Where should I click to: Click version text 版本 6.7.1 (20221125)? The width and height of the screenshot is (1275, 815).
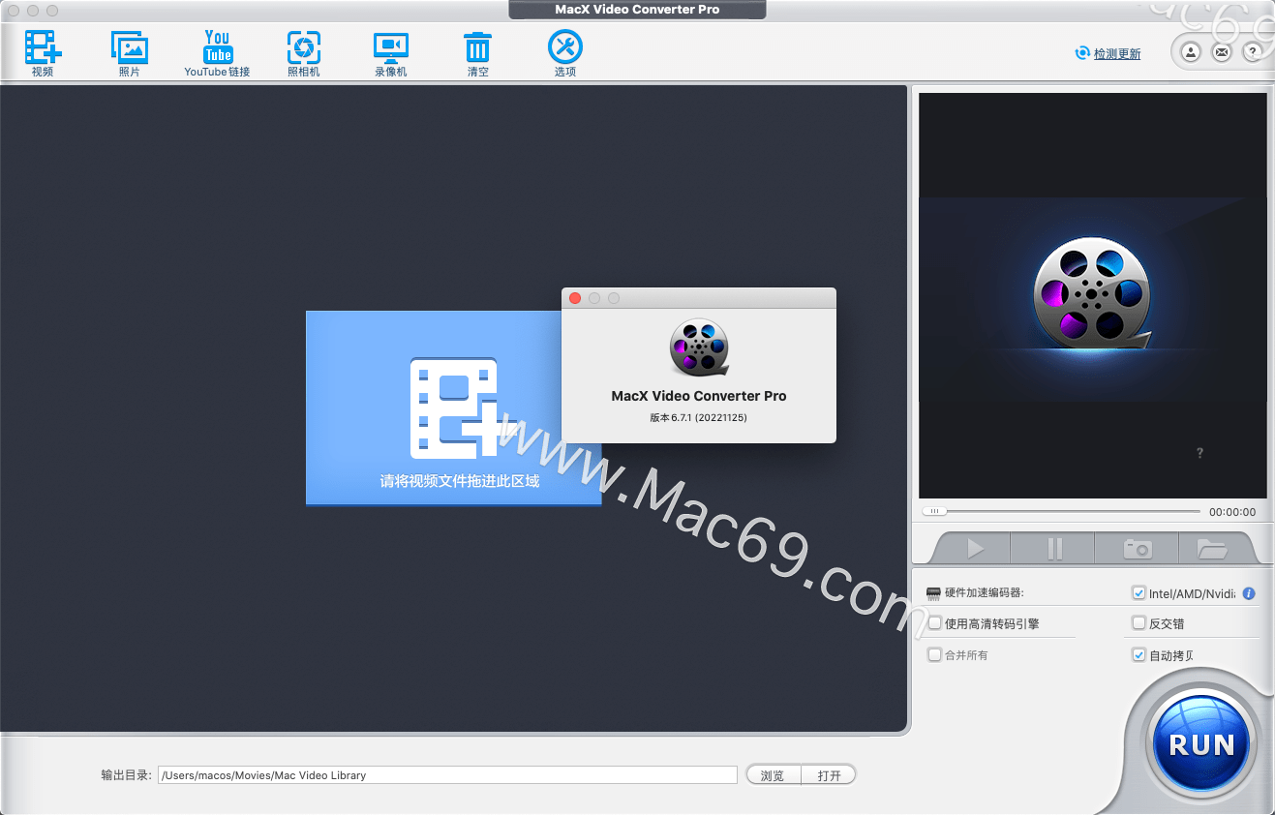[x=699, y=418]
